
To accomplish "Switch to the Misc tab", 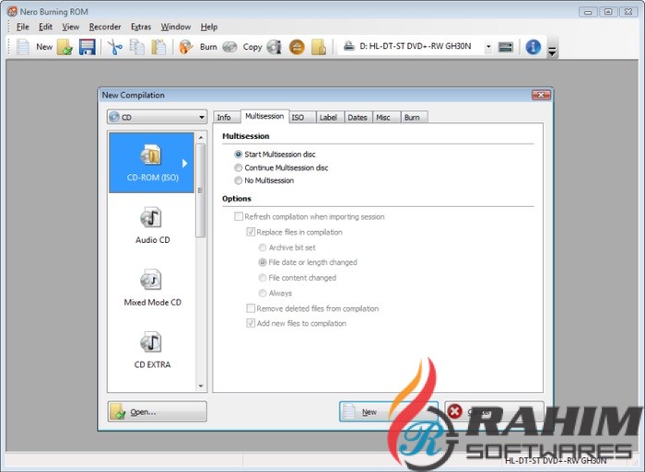I will (386, 118).
